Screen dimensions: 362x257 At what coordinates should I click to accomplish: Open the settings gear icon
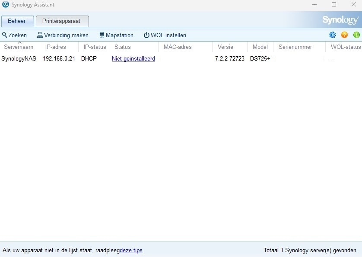(x=333, y=35)
